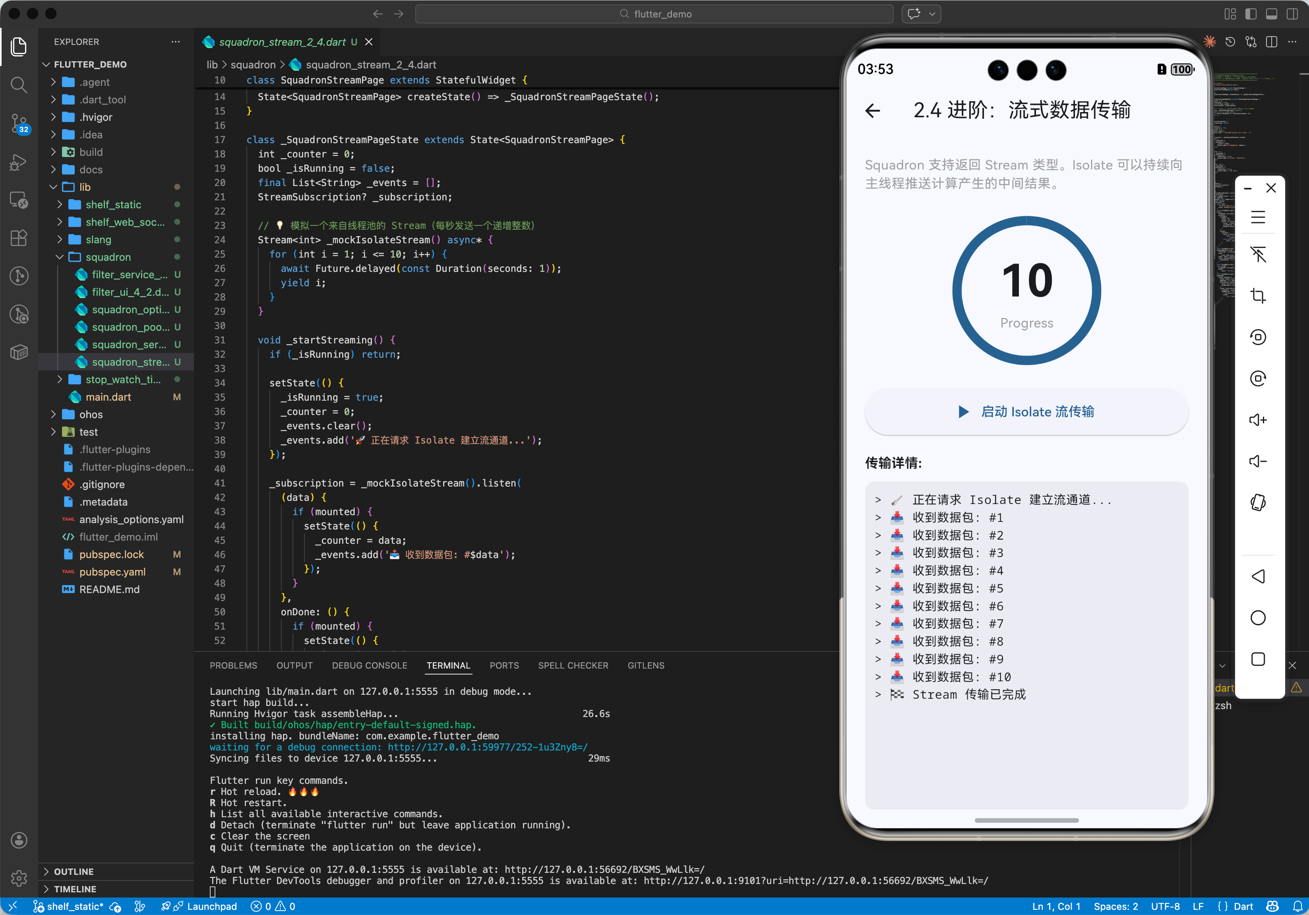Click the emulator screenshot crop icon

[1258, 296]
